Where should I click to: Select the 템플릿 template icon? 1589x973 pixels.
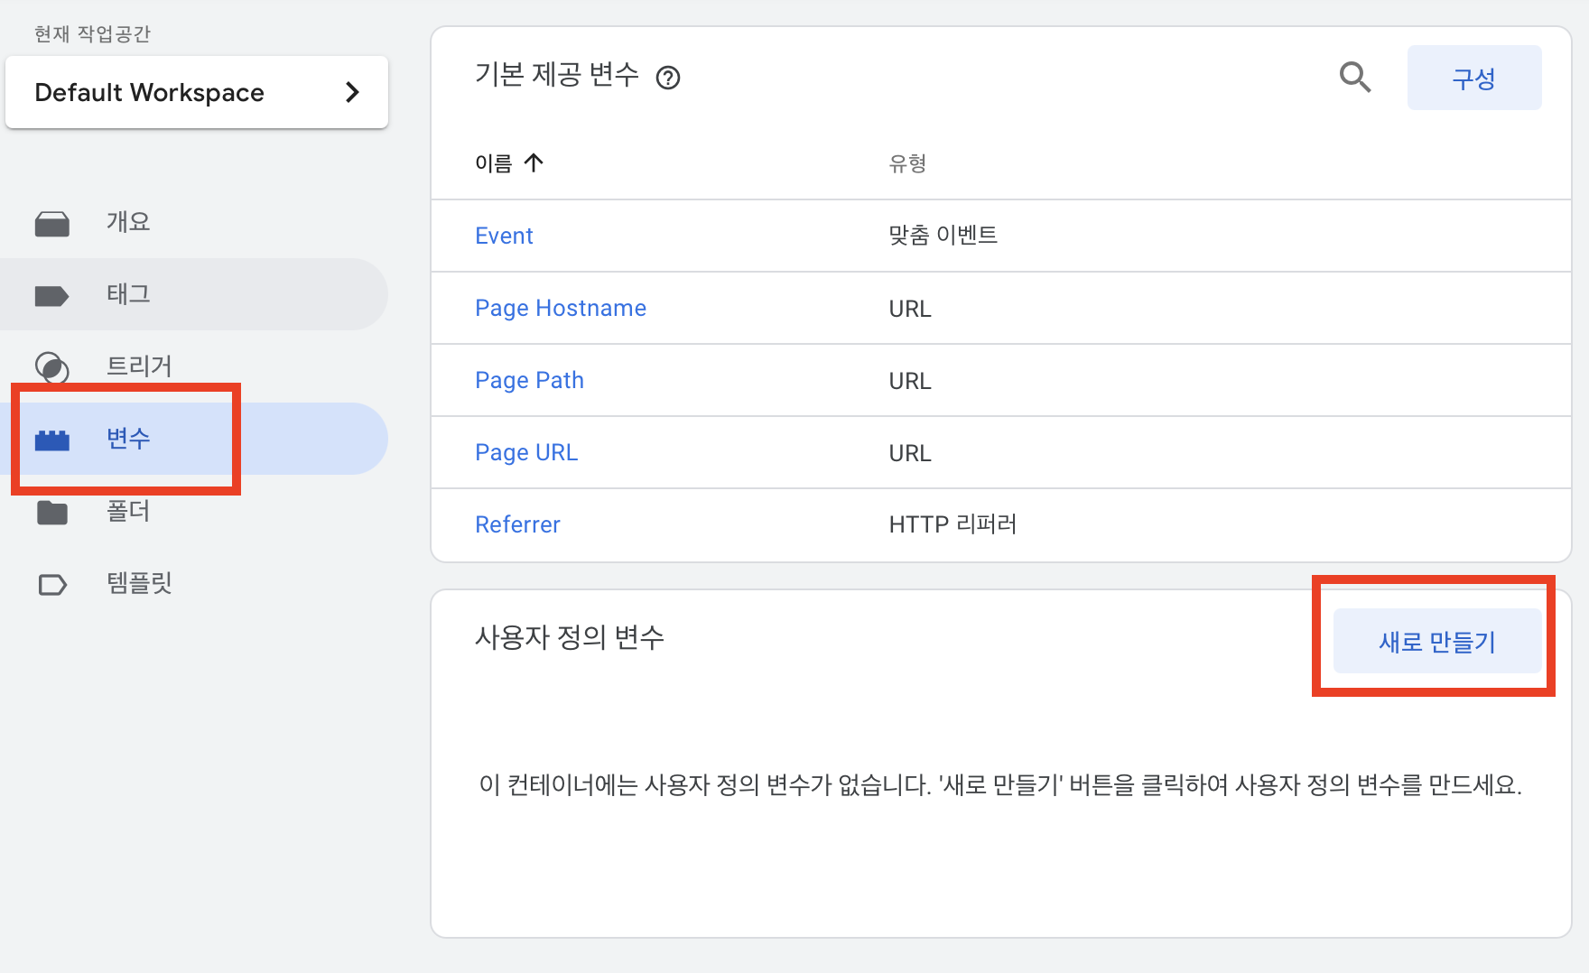[x=52, y=583]
